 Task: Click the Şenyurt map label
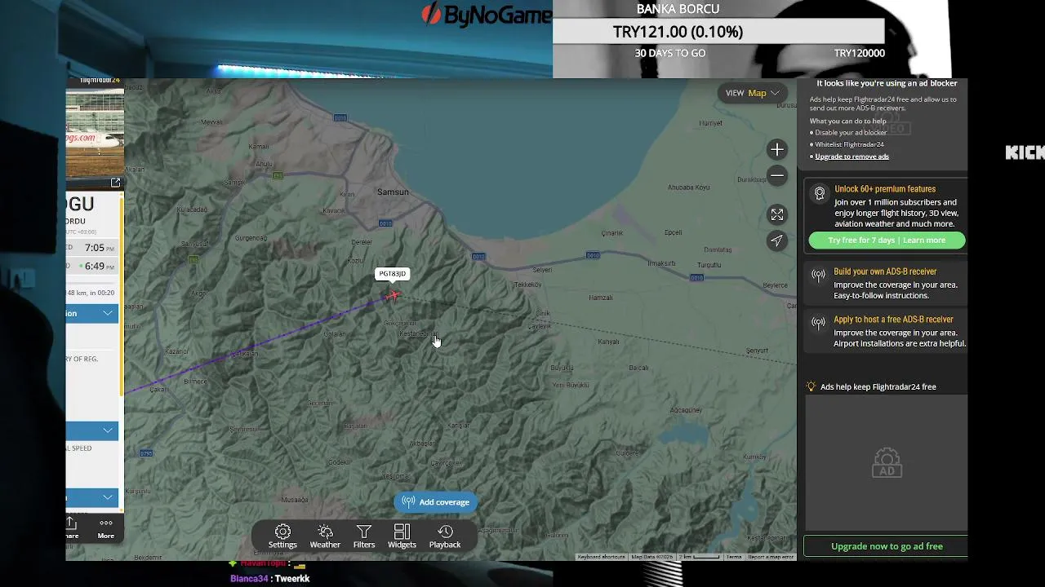click(x=757, y=351)
